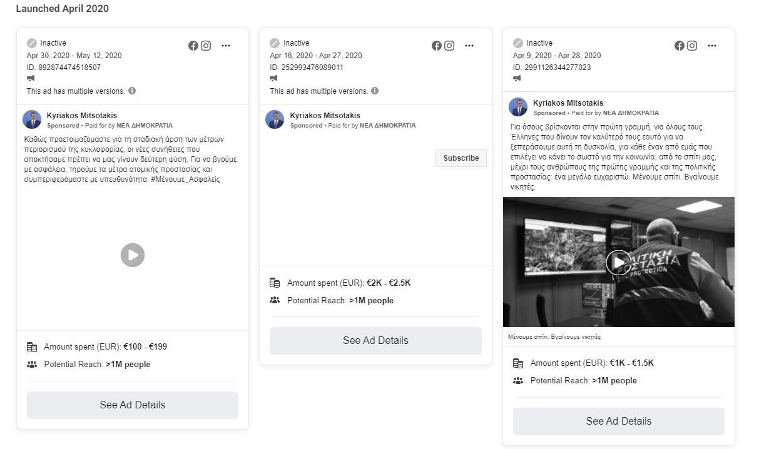
Task: Click megaphone icon under ID 2991126344277023
Action: click(x=517, y=79)
